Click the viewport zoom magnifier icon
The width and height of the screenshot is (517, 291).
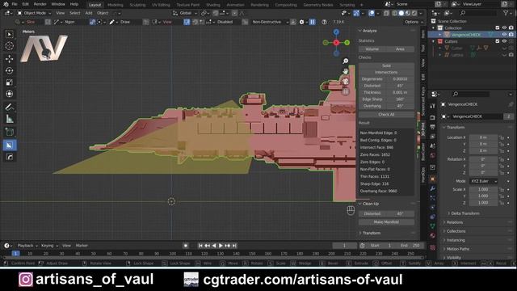(x=345, y=61)
